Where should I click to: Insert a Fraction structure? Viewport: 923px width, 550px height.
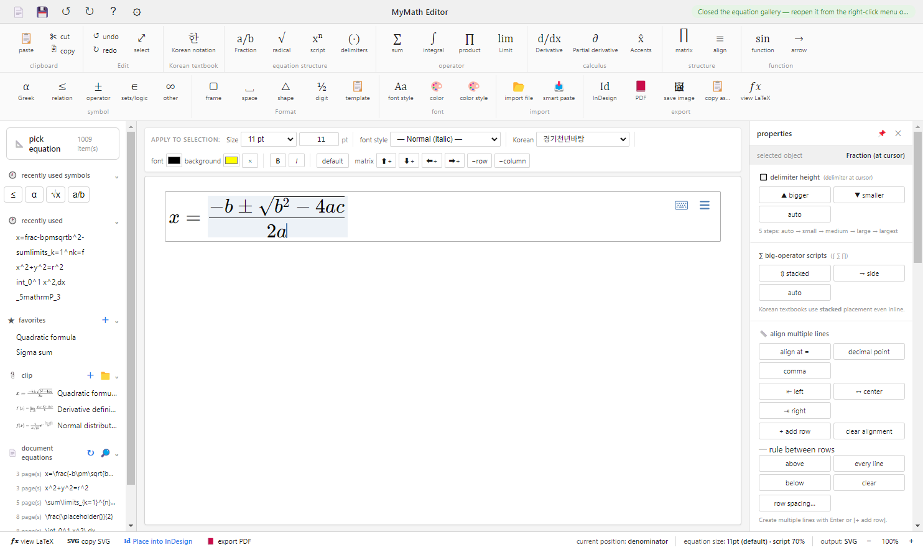point(245,42)
